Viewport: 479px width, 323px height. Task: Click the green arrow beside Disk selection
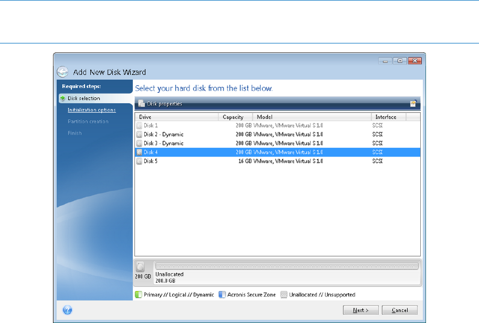click(62, 98)
